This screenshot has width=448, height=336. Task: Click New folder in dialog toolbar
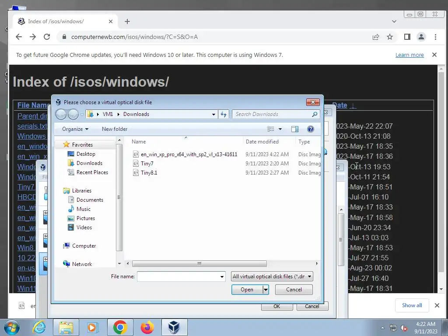coord(115,129)
